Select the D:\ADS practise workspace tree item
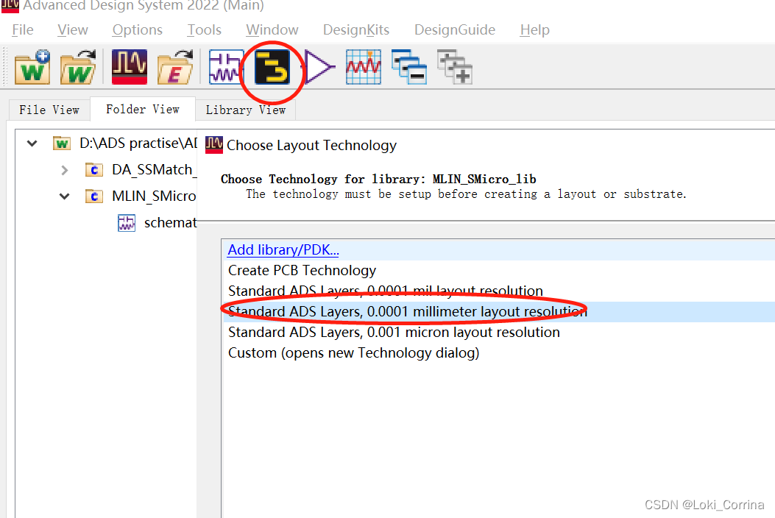Image resolution: width=775 pixels, height=518 pixels. click(138, 143)
